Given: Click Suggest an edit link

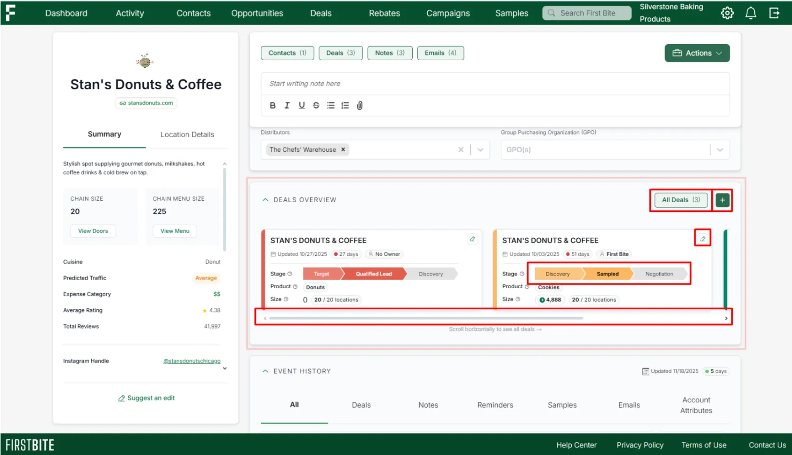Looking at the screenshot, I should (146, 398).
